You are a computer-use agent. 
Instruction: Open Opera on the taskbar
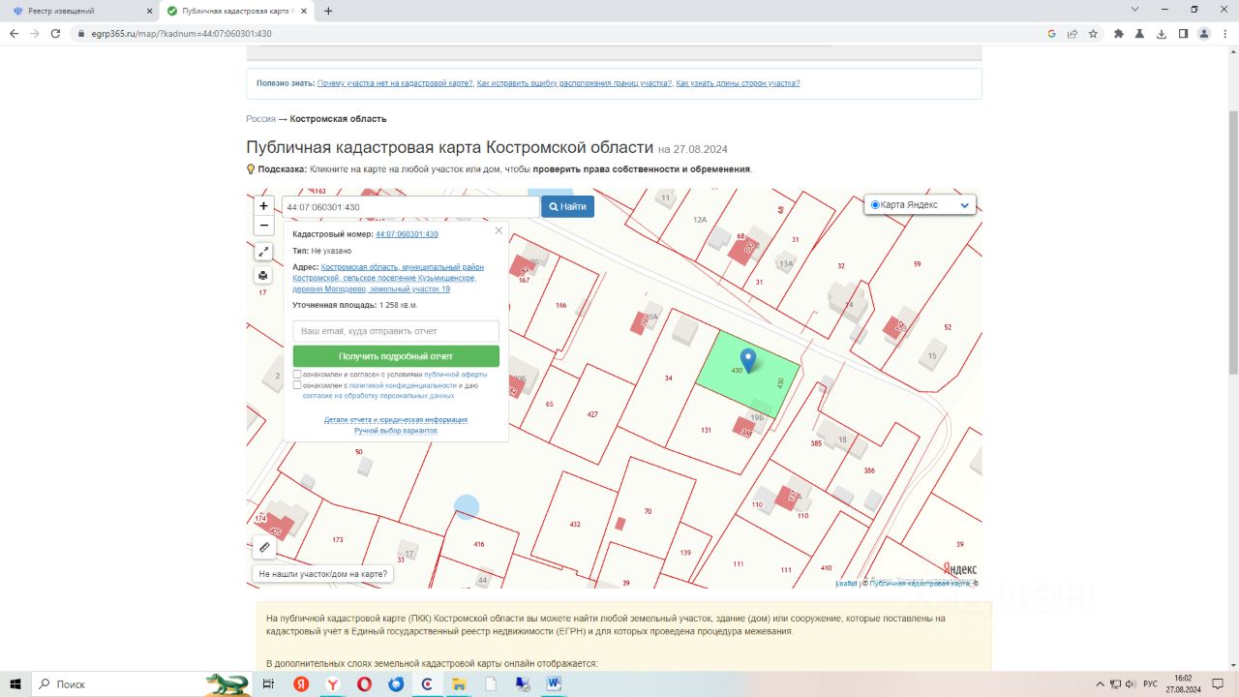pyautogui.click(x=364, y=683)
